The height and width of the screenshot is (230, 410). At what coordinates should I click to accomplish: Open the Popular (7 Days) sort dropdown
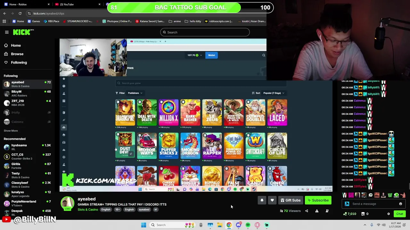pos(274,93)
